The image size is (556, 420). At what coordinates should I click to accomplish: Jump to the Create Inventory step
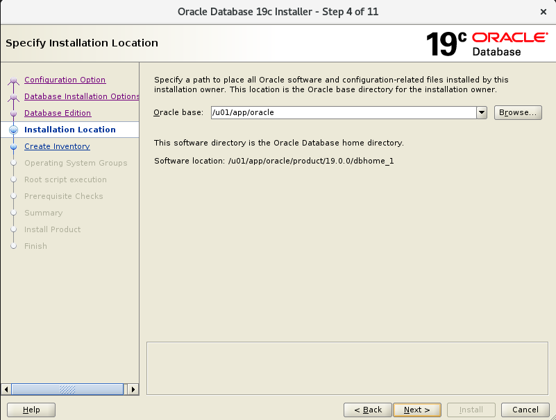[x=57, y=146]
